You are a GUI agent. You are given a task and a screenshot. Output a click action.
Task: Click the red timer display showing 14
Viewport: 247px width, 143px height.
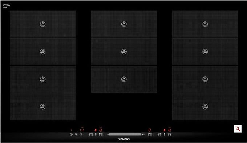click(82, 130)
